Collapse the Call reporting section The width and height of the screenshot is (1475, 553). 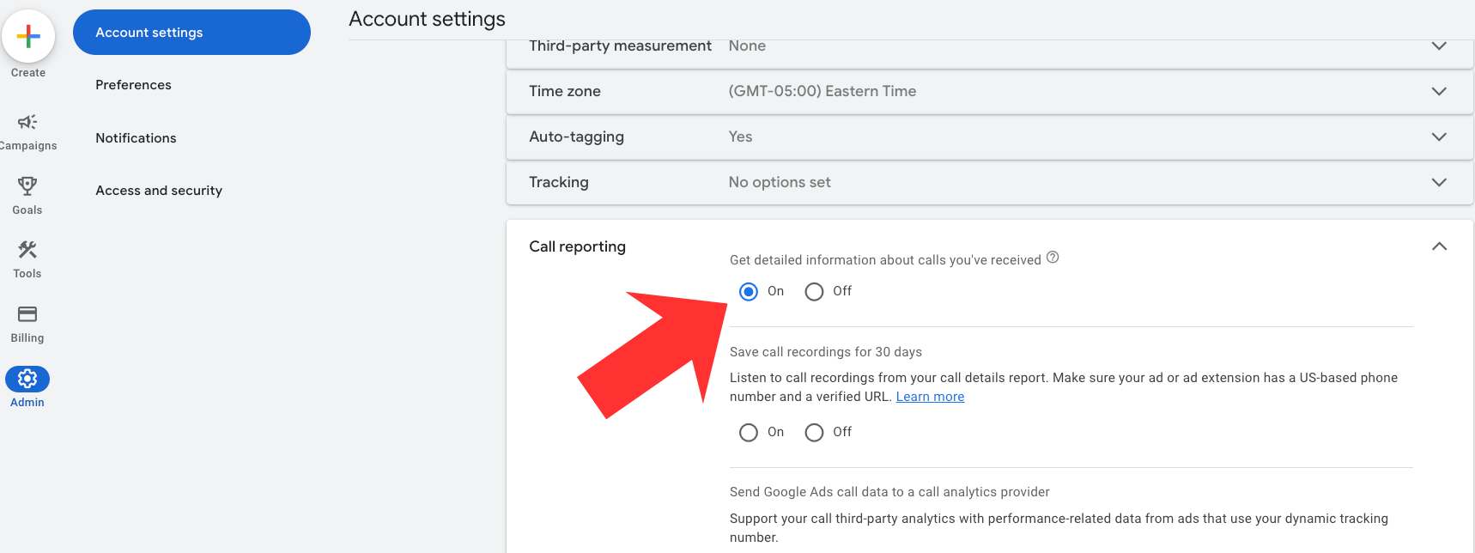pos(1439,246)
